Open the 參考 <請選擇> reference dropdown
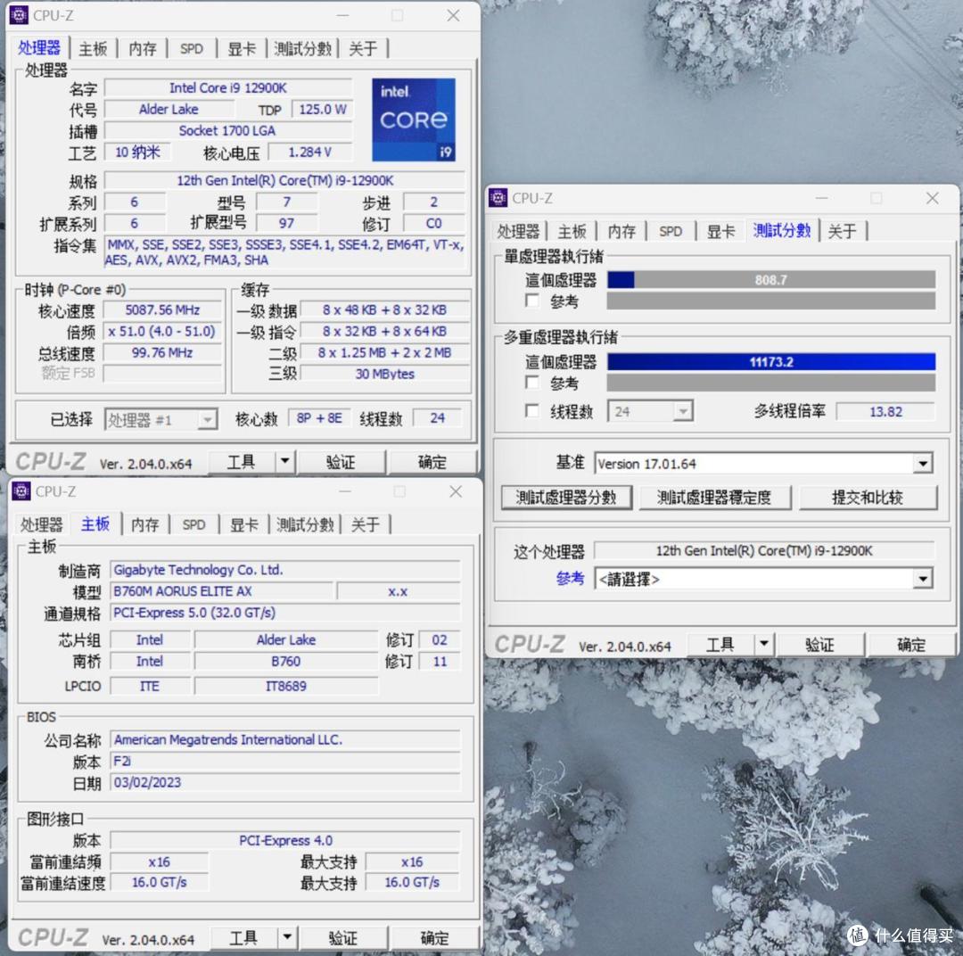 pyautogui.click(x=923, y=579)
